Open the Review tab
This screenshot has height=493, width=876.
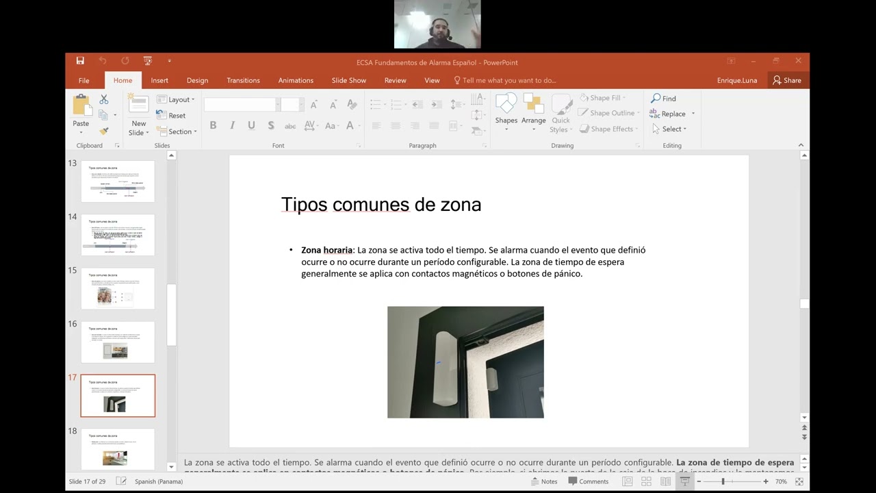coord(395,80)
